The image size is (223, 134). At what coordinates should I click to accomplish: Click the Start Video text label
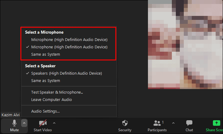[43, 130]
